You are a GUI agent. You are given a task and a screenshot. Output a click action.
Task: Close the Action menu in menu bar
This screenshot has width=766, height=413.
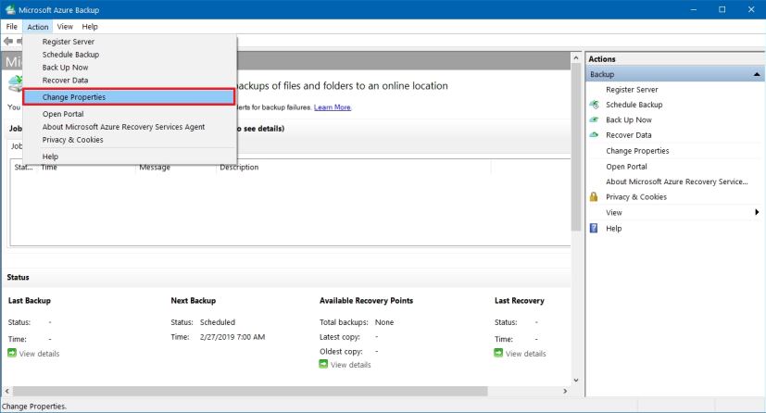coord(38,27)
